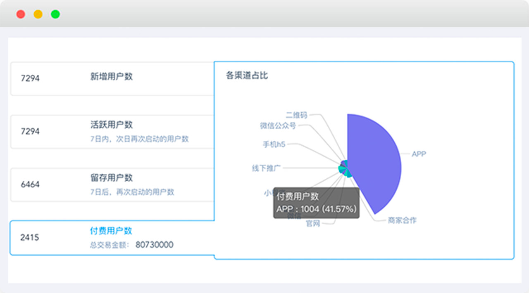Select the 商家合作 channel label
529x293 pixels.
click(402, 220)
